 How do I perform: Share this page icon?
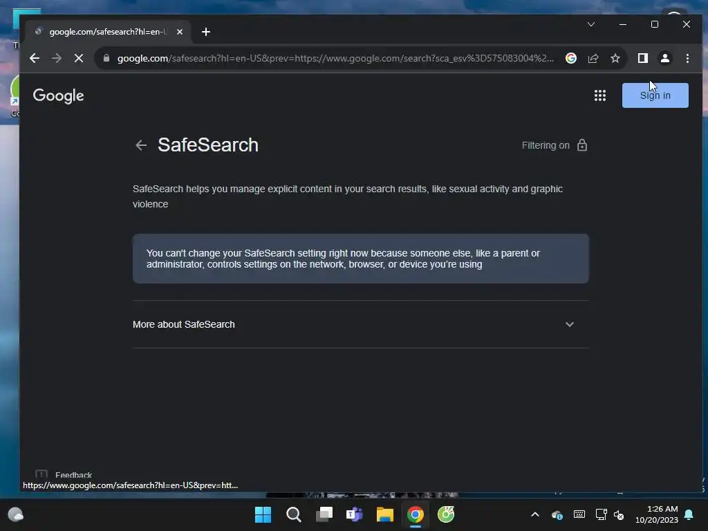coord(593,58)
